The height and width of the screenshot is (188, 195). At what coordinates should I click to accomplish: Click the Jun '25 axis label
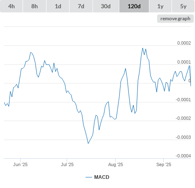pyautogui.click(x=20, y=164)
